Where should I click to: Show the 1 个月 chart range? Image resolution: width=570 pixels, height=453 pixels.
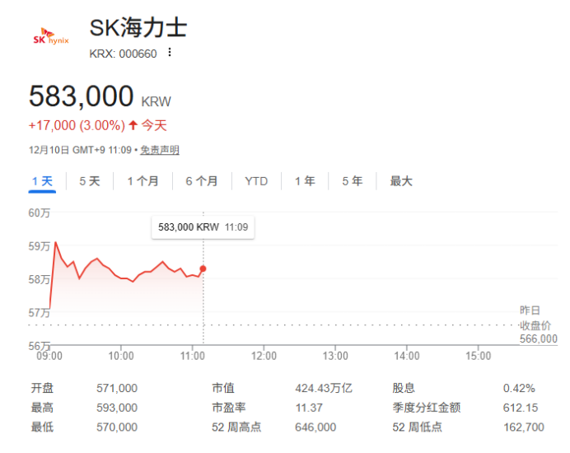[x=142, y=181]
